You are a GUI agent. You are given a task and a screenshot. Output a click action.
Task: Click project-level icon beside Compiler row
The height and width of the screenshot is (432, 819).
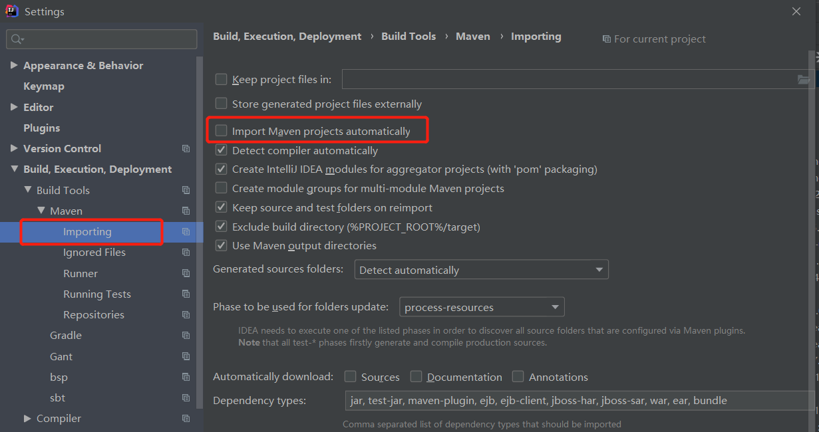click(x=186, y=419)
